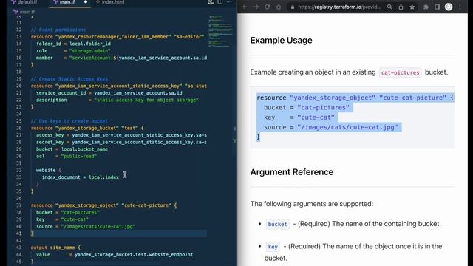The width and height of the screenshot is (473, 266).
Task: Click the share page icon
Action: click(401, 7)
